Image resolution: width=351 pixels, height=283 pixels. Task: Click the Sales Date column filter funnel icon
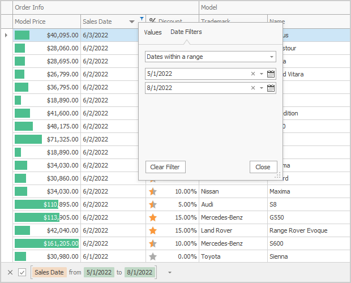pyautogui.click(x=141, y=20)
